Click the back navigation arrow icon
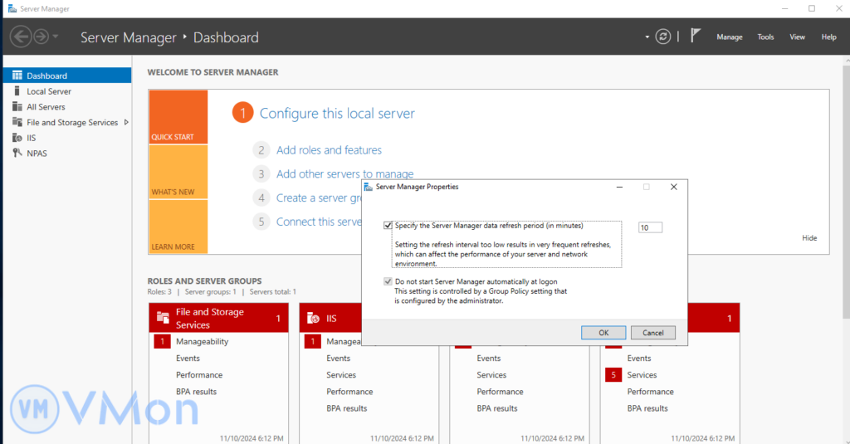Viewport: 850px width, 444px height. coord(21,37)
